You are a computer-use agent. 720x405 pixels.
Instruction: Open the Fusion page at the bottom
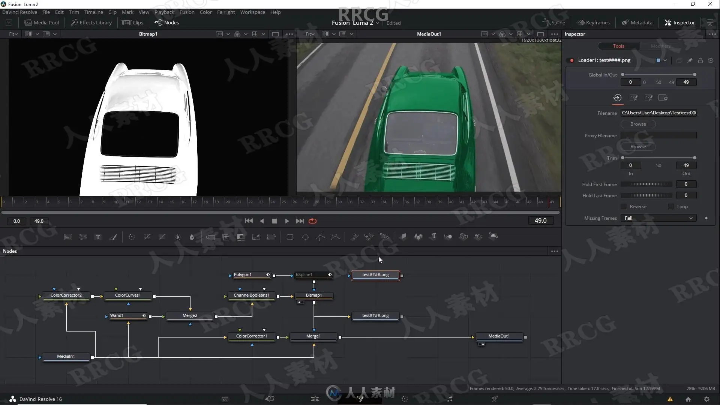(360, 399)
